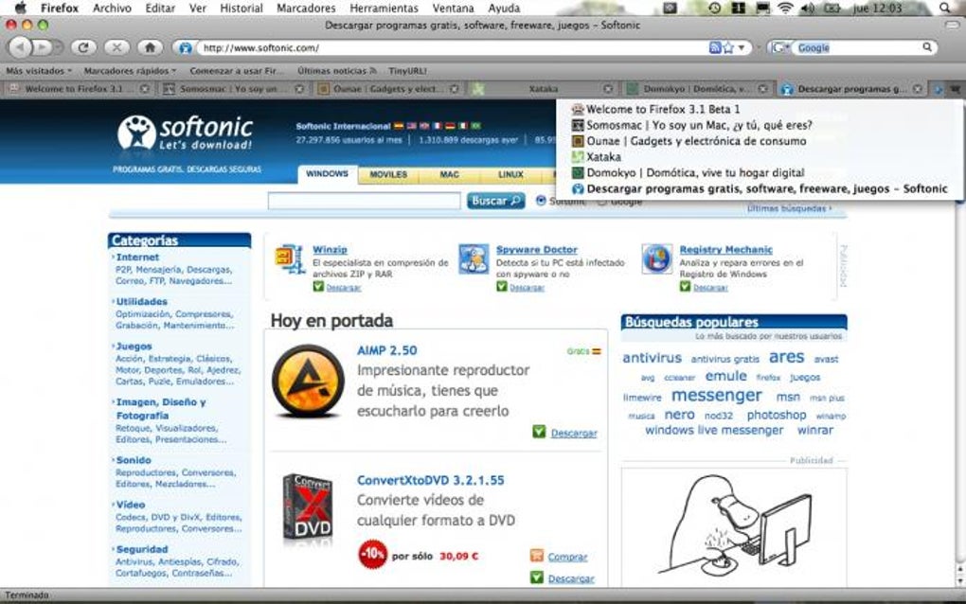Select the MOVILES platform tab
The image size is (966, 604).
point(388,175)
